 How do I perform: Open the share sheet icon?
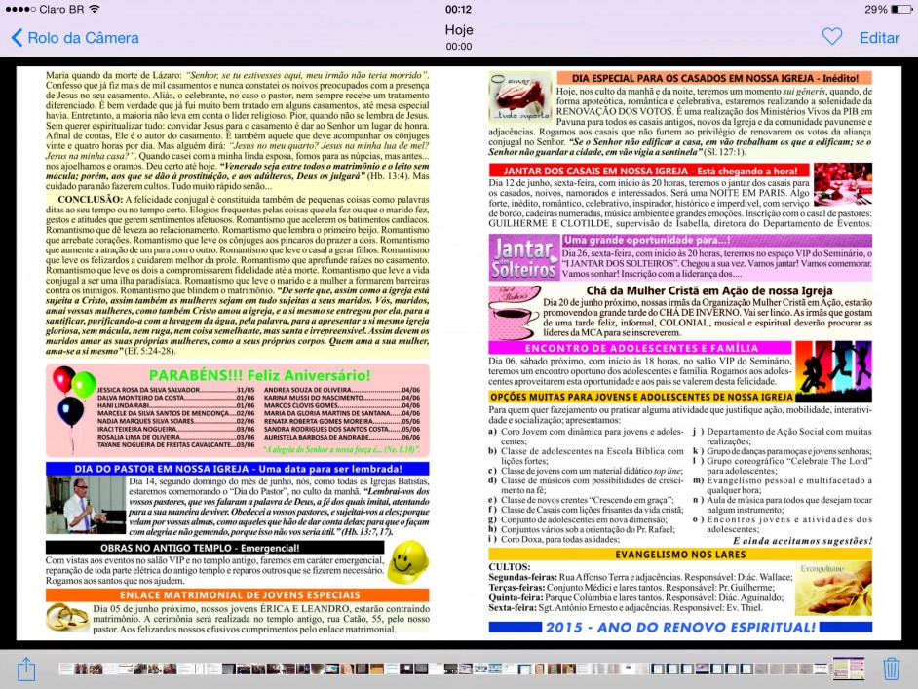click(x=26, y=669)
